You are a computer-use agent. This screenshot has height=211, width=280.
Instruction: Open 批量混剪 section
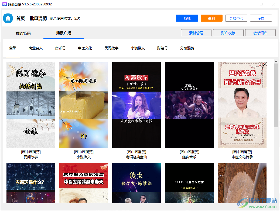click(38, 18)
